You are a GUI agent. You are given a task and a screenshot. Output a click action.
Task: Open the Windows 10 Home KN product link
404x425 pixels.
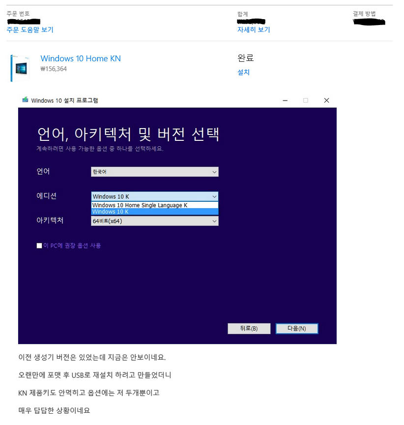(x=81, y=58)
